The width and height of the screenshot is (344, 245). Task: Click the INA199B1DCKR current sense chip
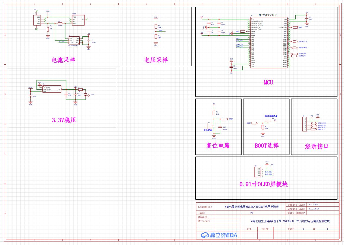(x=74, y=40)
